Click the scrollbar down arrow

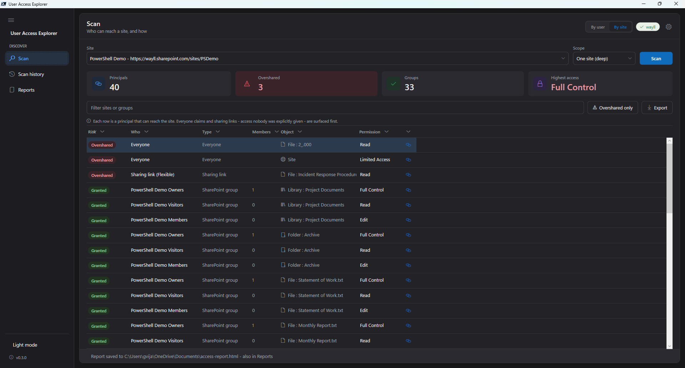[669, 346]
